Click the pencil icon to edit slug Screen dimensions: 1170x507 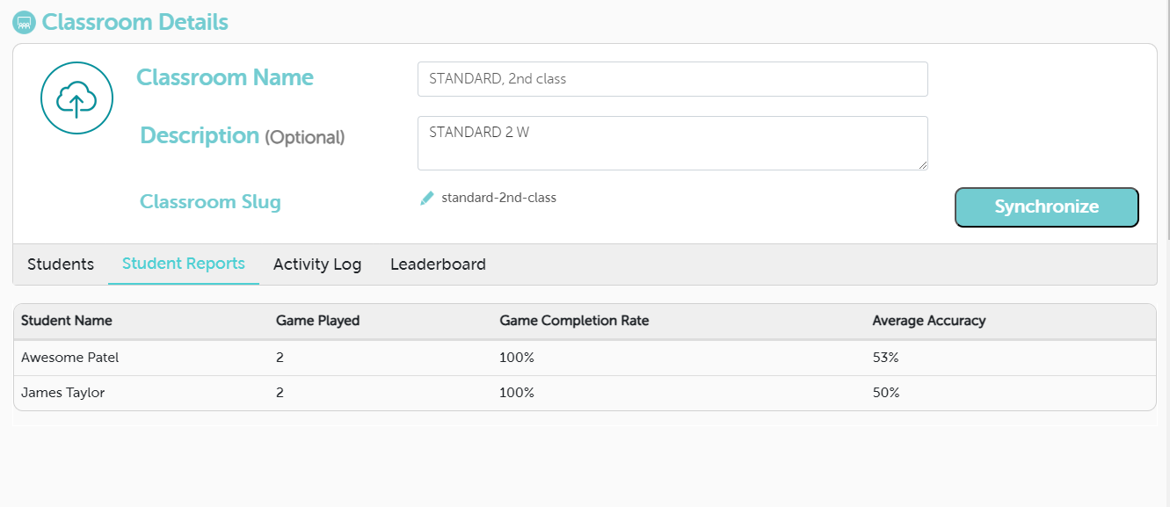427,199
